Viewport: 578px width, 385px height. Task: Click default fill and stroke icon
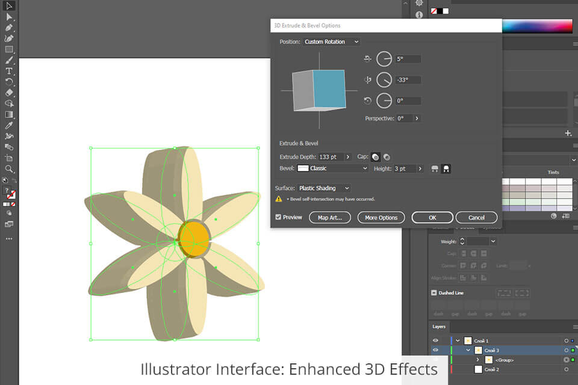5,180
